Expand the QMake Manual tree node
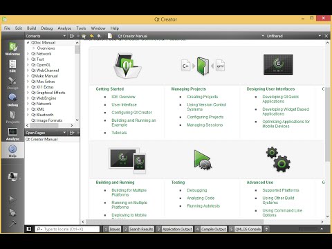The width and height of the screenshot is (332, 249). [28, 76]
